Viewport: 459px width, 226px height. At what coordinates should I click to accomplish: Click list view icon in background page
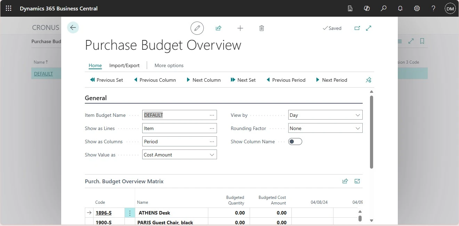400,41
